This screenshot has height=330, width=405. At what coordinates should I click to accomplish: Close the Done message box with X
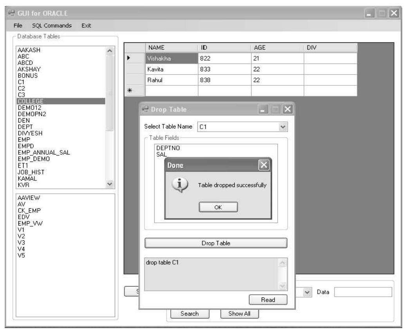point(264,165)
